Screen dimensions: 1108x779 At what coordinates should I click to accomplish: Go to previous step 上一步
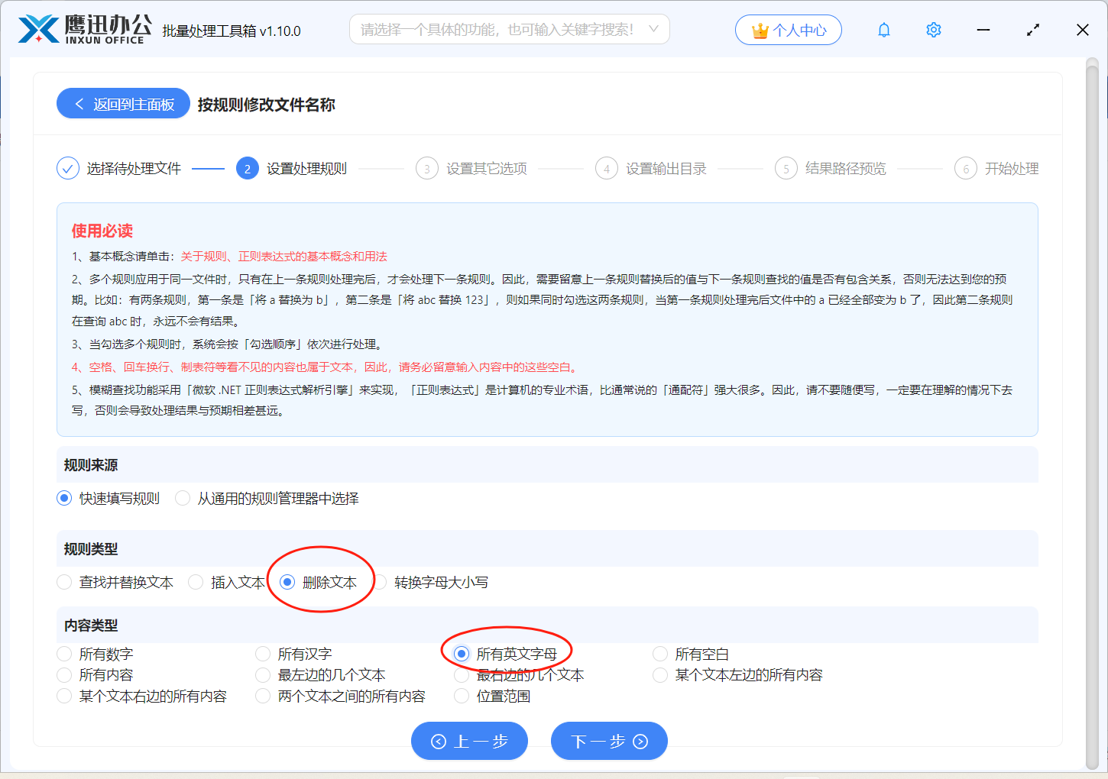pos(469,741)
